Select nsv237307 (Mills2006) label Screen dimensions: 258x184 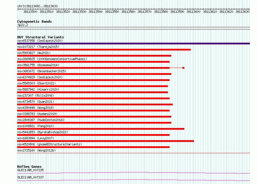(x=36, y=95)
